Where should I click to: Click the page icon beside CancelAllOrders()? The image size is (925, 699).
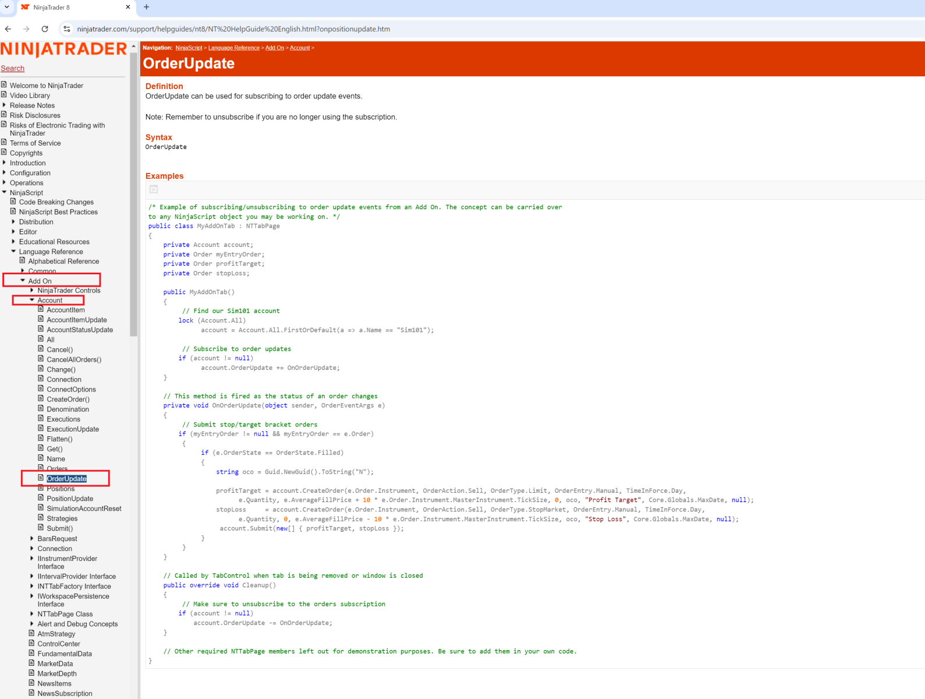pyautogui.click(x=41, y=359)
